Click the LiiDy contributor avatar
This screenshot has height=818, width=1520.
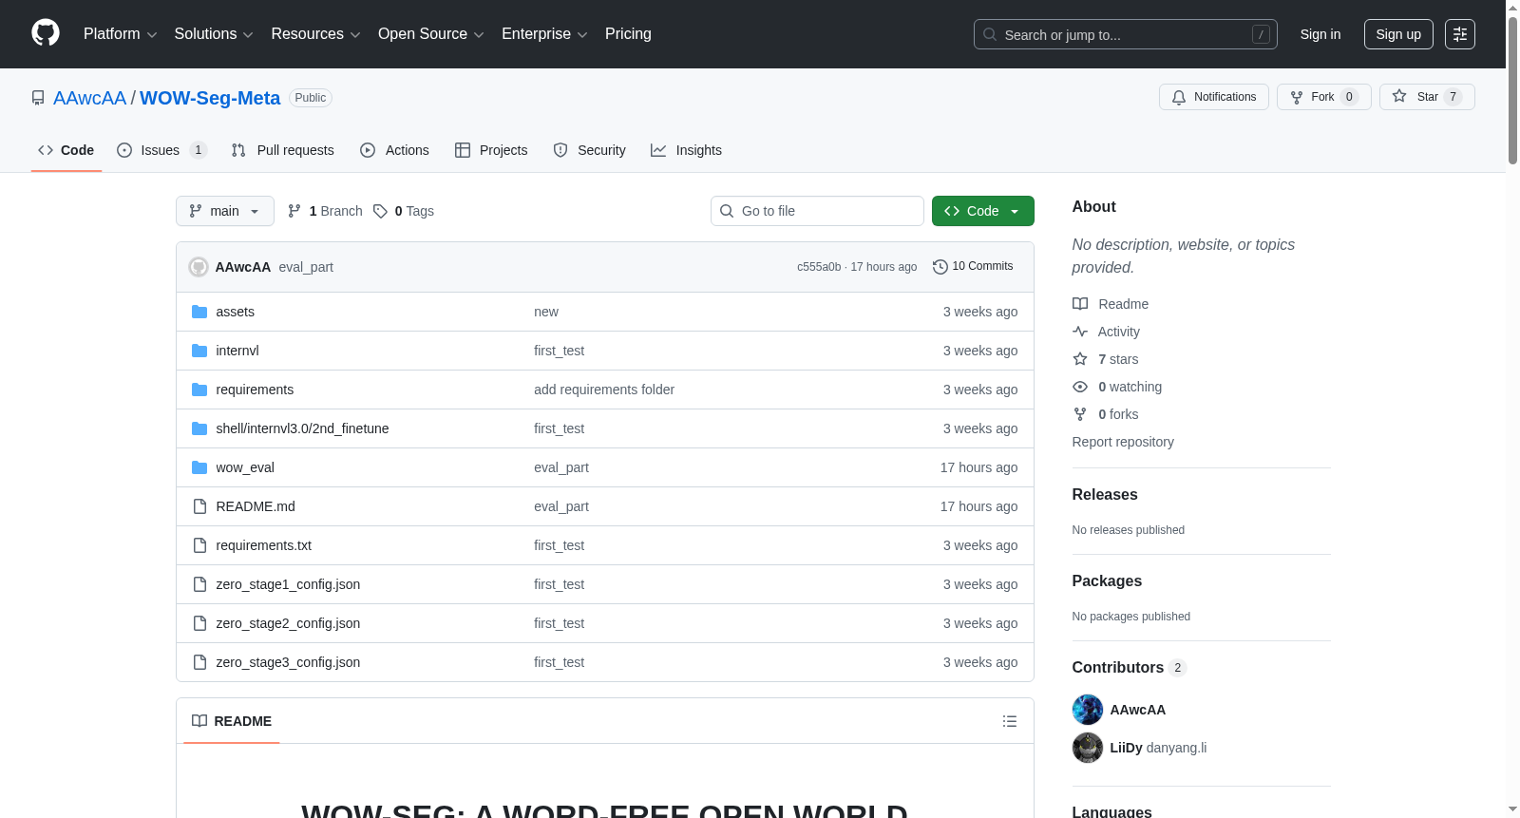(1088, 748)
